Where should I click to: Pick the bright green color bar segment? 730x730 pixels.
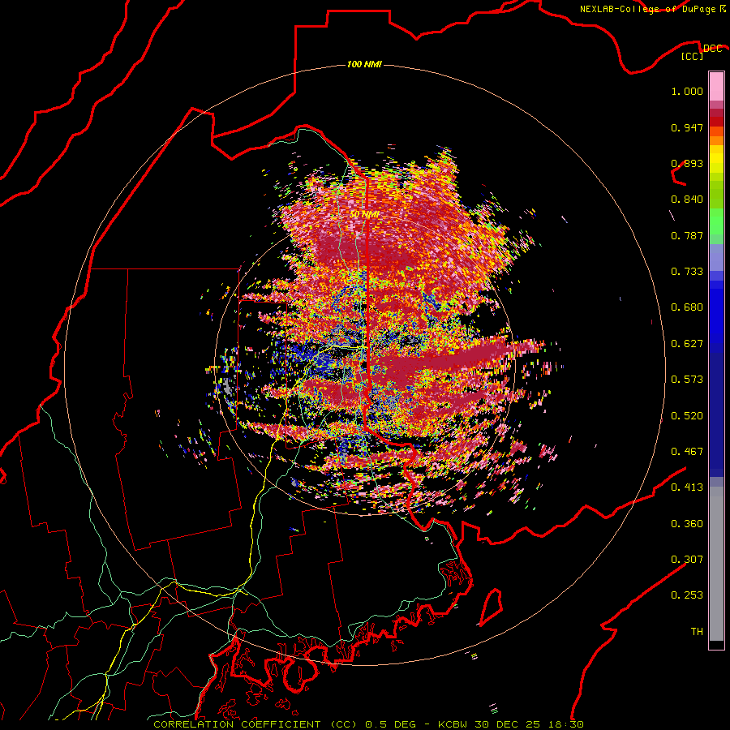[x=716, y=221]
